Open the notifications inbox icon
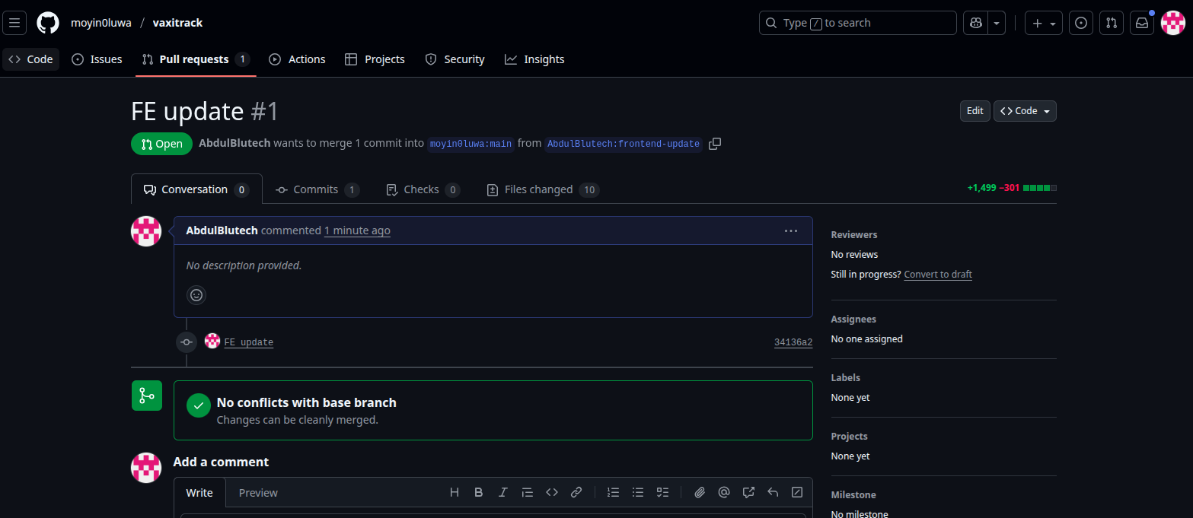Image resolution: width=1193 pixels, height=518 pixels. tap(1141, 23)
